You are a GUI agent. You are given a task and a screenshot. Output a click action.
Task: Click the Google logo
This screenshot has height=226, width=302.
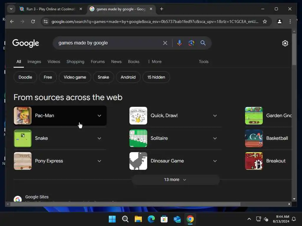(26, 43)
